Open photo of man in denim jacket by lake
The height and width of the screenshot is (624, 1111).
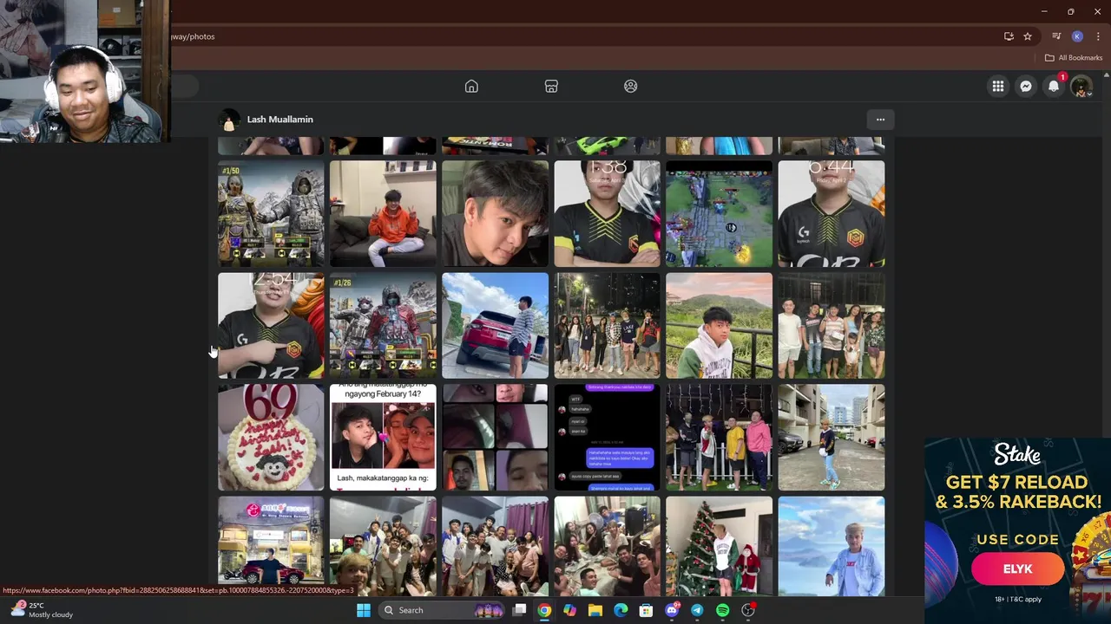coord(831,547)
